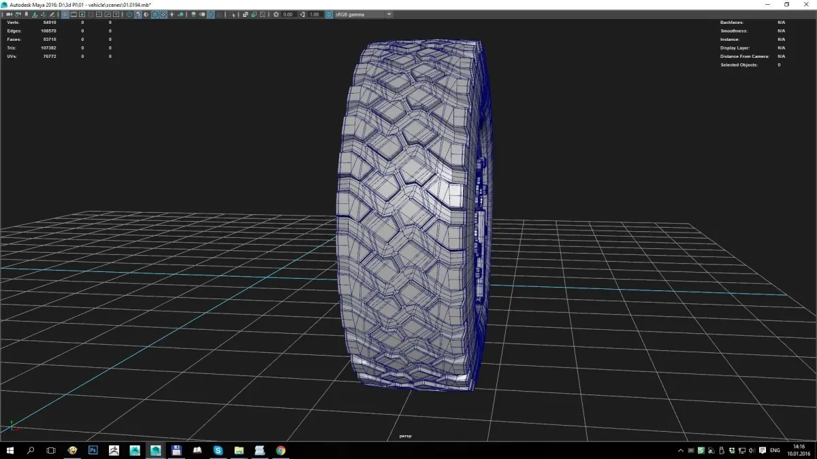Click the UVs count 76772
The image size is (817, 459).
[50, 56]
